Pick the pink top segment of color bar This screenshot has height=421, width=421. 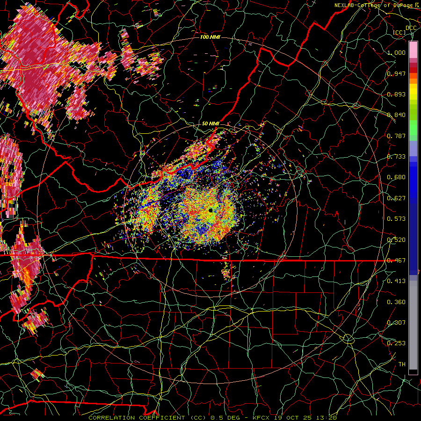pyautogui.click(x=413, y=50)
